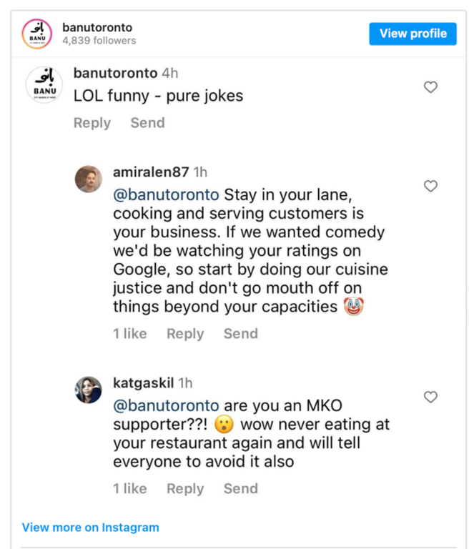Click Banu avatar beside first comment

click(x=44, y=85)
